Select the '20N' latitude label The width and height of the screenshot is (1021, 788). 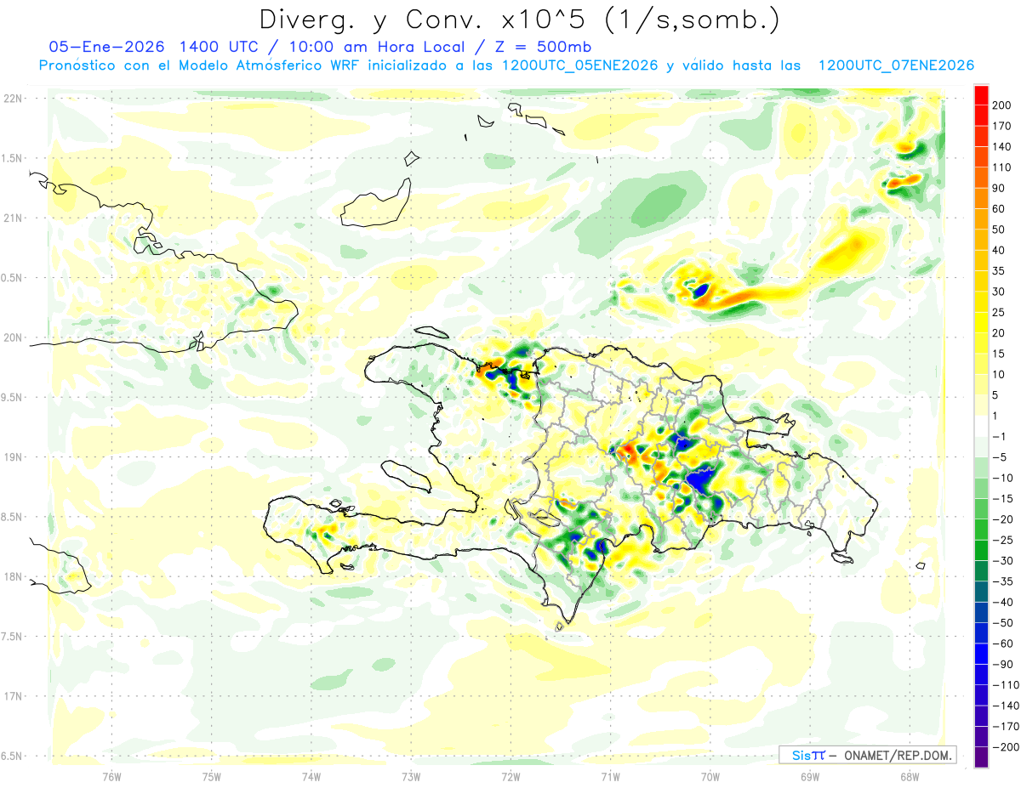(x=12, y=337)
